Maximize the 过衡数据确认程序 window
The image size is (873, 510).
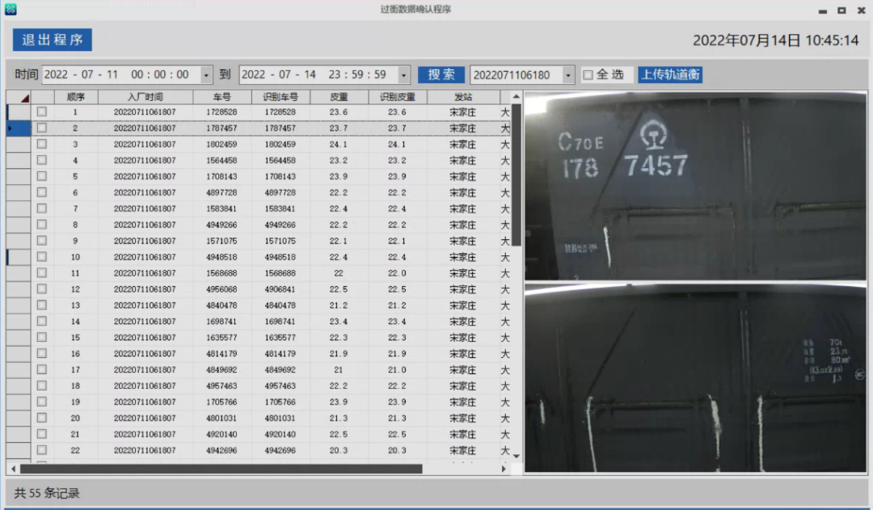841,10
